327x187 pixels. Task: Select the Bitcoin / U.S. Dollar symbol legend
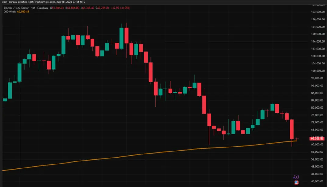pos(26,8)
